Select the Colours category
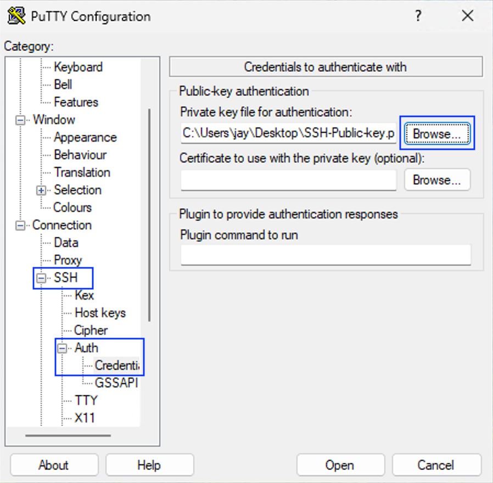This screenshot has height=483, width=493. tap(72, 207)
